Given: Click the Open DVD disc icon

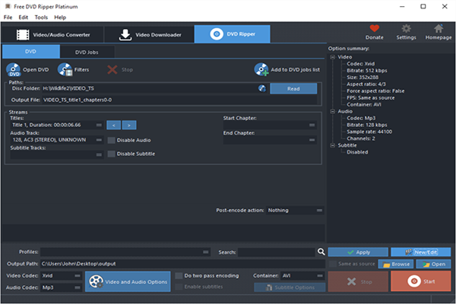Looking at the screenshot, I should [x=14, y=69].
